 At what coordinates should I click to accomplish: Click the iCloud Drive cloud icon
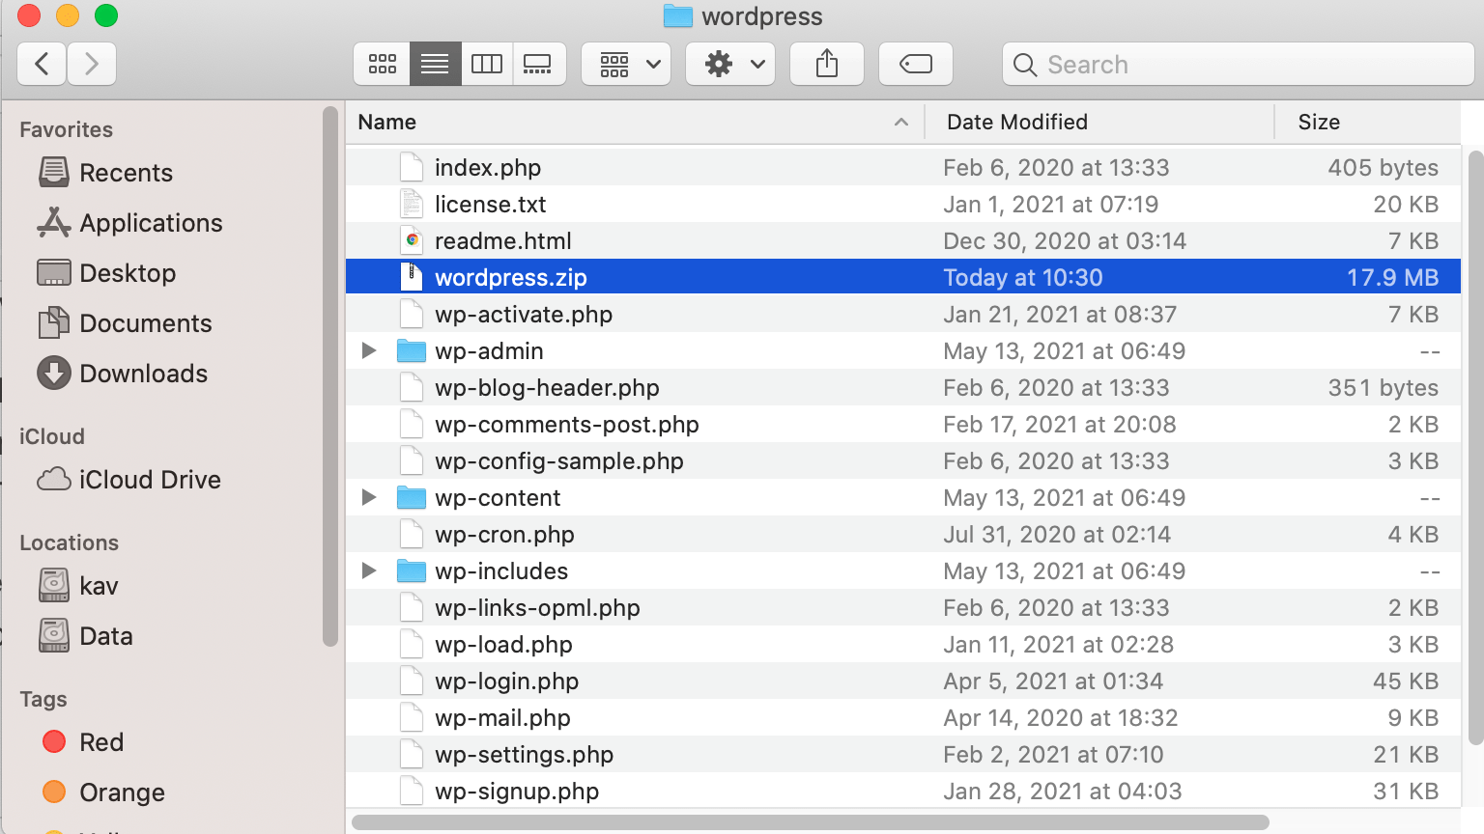pos(54,480)
